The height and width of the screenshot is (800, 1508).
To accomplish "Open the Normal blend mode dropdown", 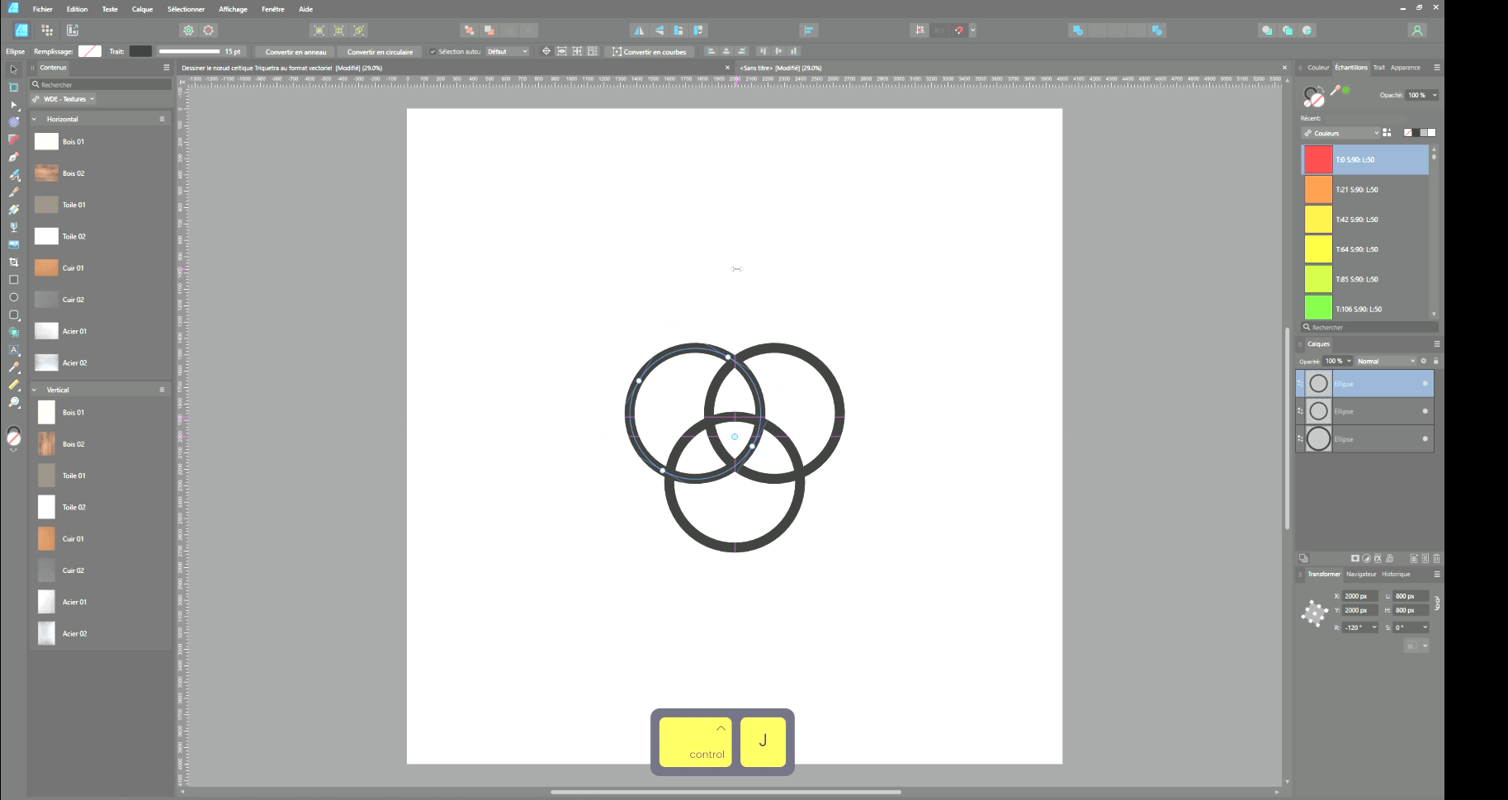I will 1385,362.
